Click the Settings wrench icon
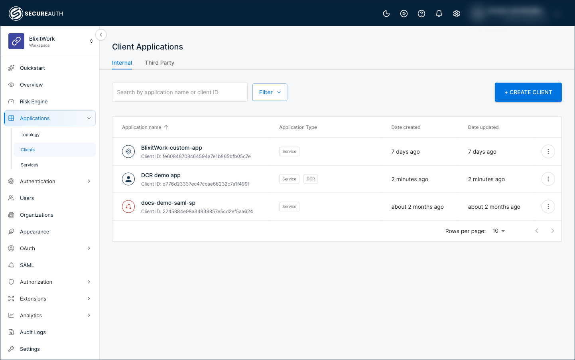The image size is (575, 360). (x=11, y=349)
